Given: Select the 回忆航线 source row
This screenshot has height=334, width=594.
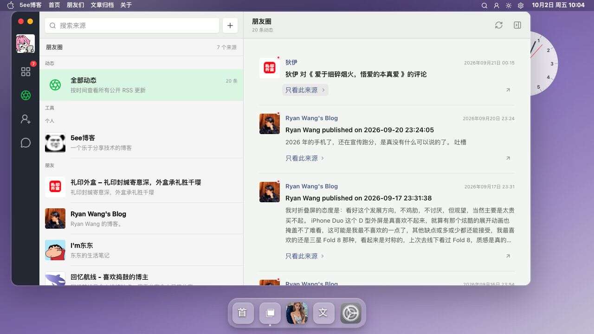Looking at the screenshot, I should click(141, 276).
